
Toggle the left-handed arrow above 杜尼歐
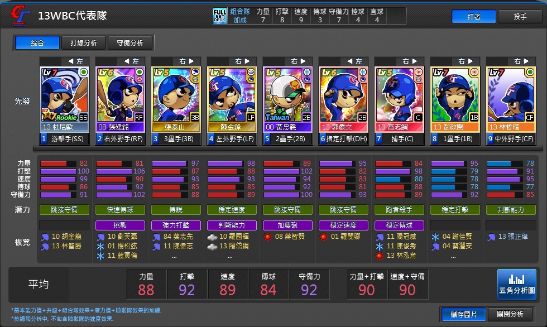pyautogui.click(x=75, y=61)
